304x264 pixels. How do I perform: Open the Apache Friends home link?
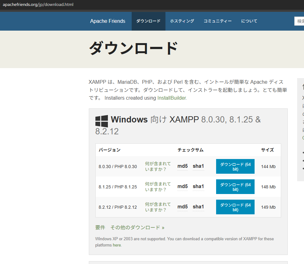108,21
